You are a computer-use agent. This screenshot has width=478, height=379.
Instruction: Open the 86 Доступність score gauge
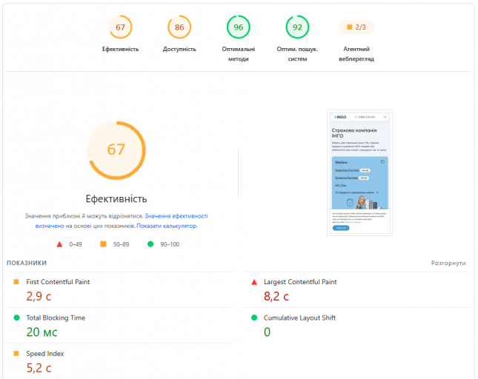[179, 27]
